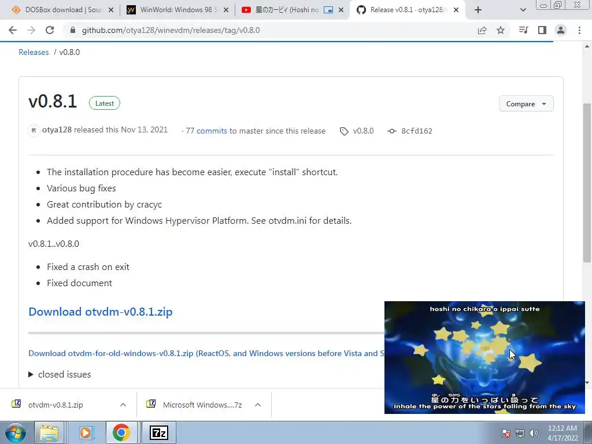The height and width of the screenshot is (444, 592).
Task: Click the volume speaker tray icon
Action: 534,433
